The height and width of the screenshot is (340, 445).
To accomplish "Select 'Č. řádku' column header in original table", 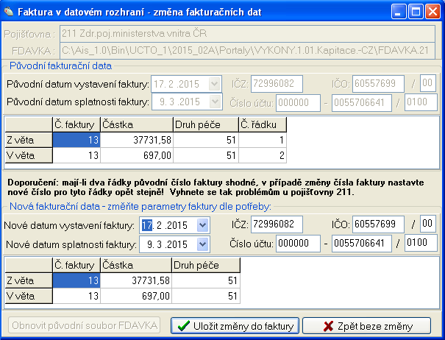I will (x=262, y=124).
